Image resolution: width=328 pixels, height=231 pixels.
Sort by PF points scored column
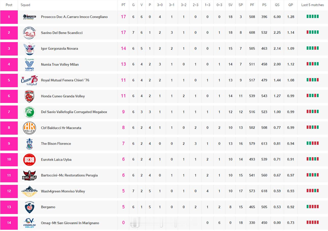tap(252, 5)
